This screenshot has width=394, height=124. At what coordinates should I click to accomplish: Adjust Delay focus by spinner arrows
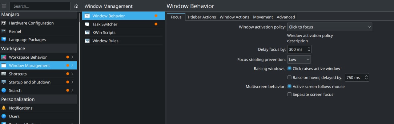(x=309, y=49)
